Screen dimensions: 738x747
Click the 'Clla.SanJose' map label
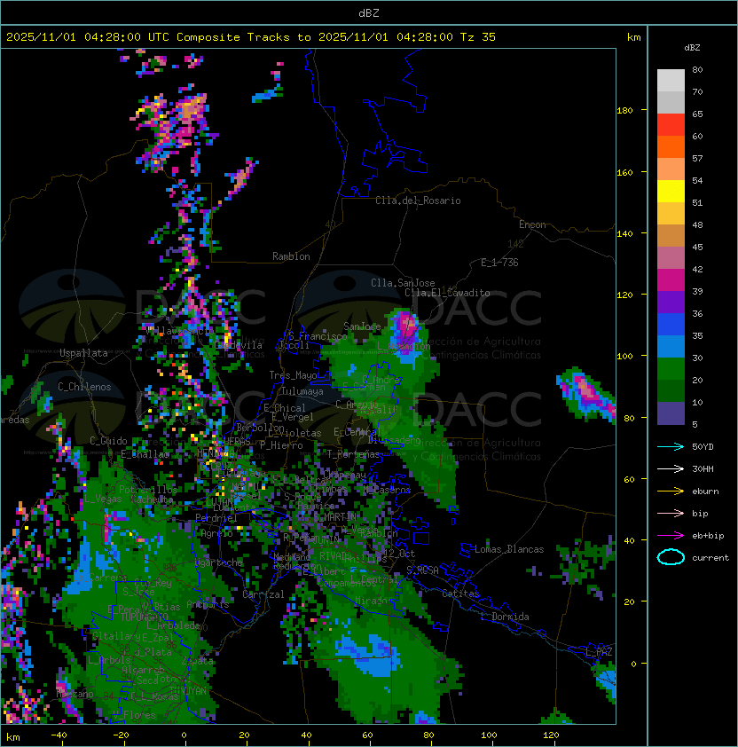pyautogui.click(x=403, y=283)
